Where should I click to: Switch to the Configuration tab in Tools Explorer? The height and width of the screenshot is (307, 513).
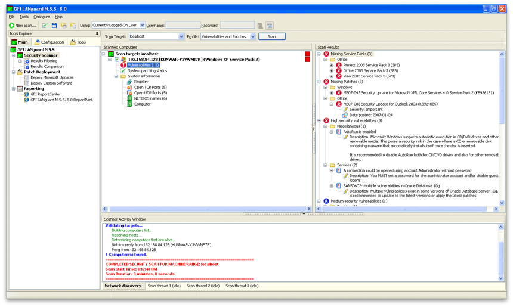[49, 42]
